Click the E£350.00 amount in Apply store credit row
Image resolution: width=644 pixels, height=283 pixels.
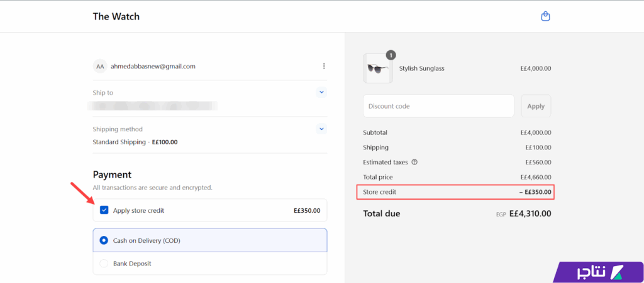pos(307,210)
